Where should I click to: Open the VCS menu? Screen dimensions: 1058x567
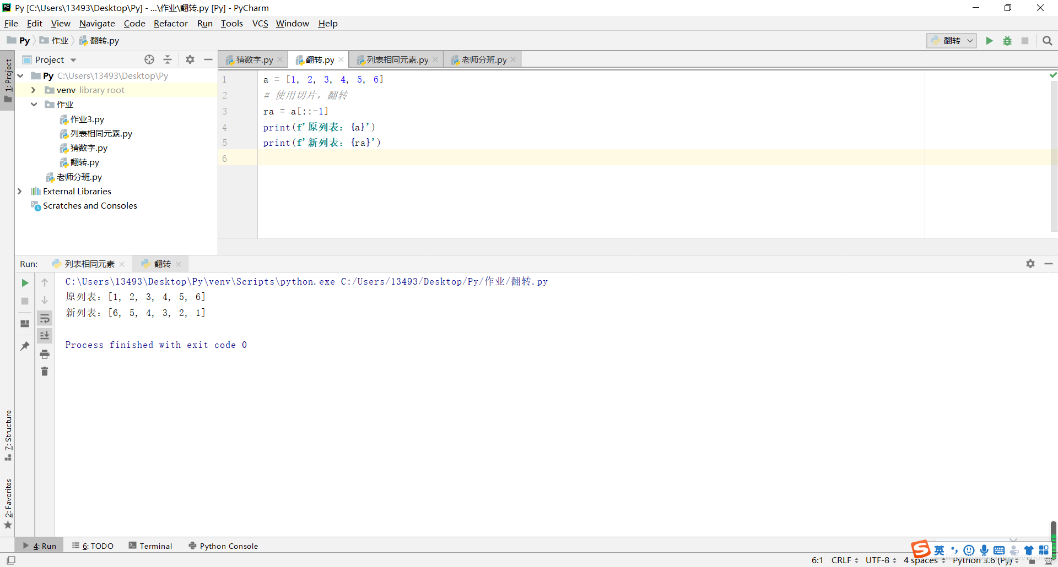click(260, 23)
